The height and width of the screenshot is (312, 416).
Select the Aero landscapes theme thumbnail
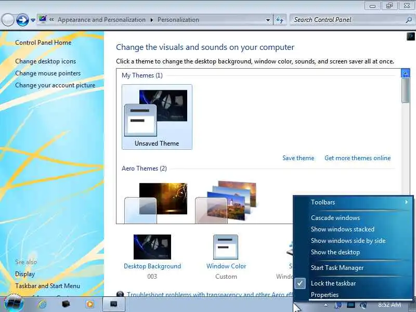(x=226, y=202)
